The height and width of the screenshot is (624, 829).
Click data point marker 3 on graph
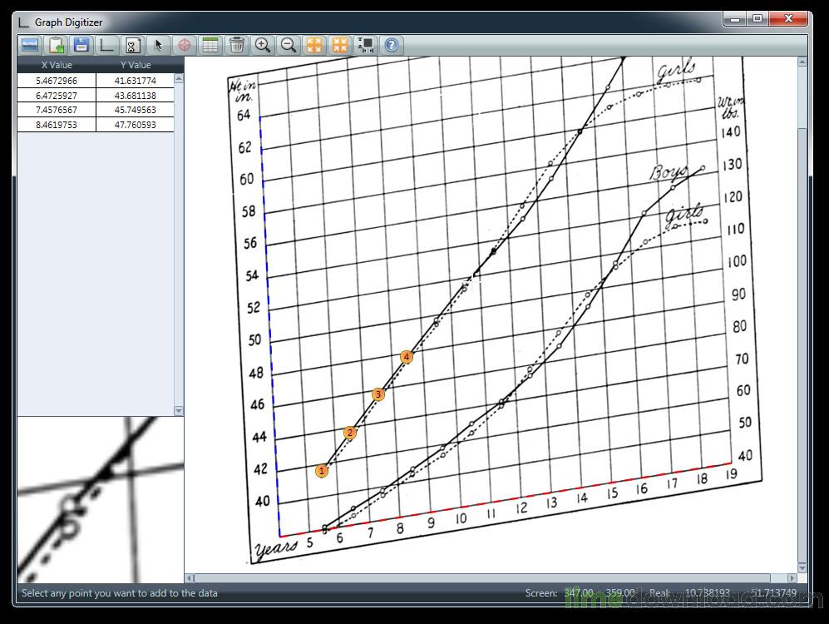pyautogui.click(x=377, y=394)
